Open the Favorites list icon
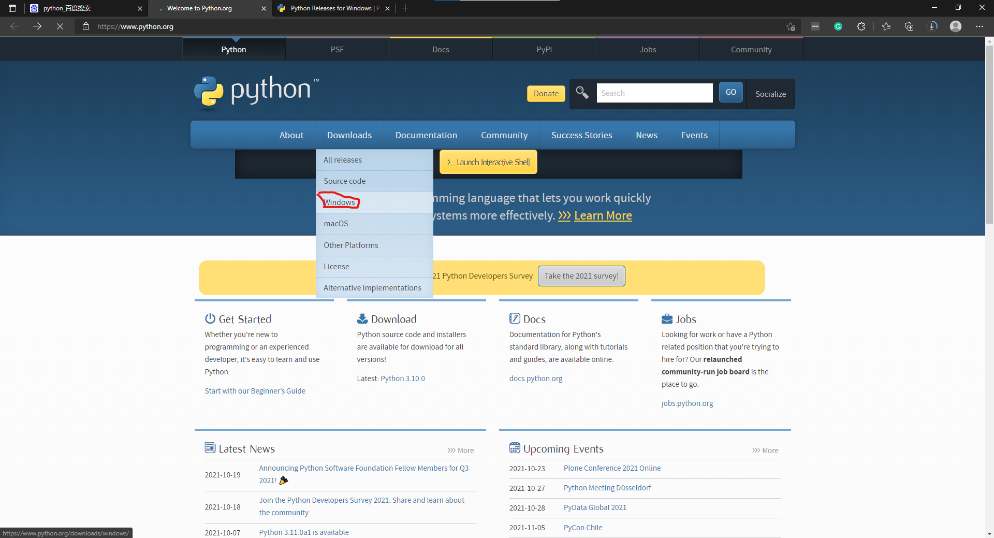 coord(886,26)
